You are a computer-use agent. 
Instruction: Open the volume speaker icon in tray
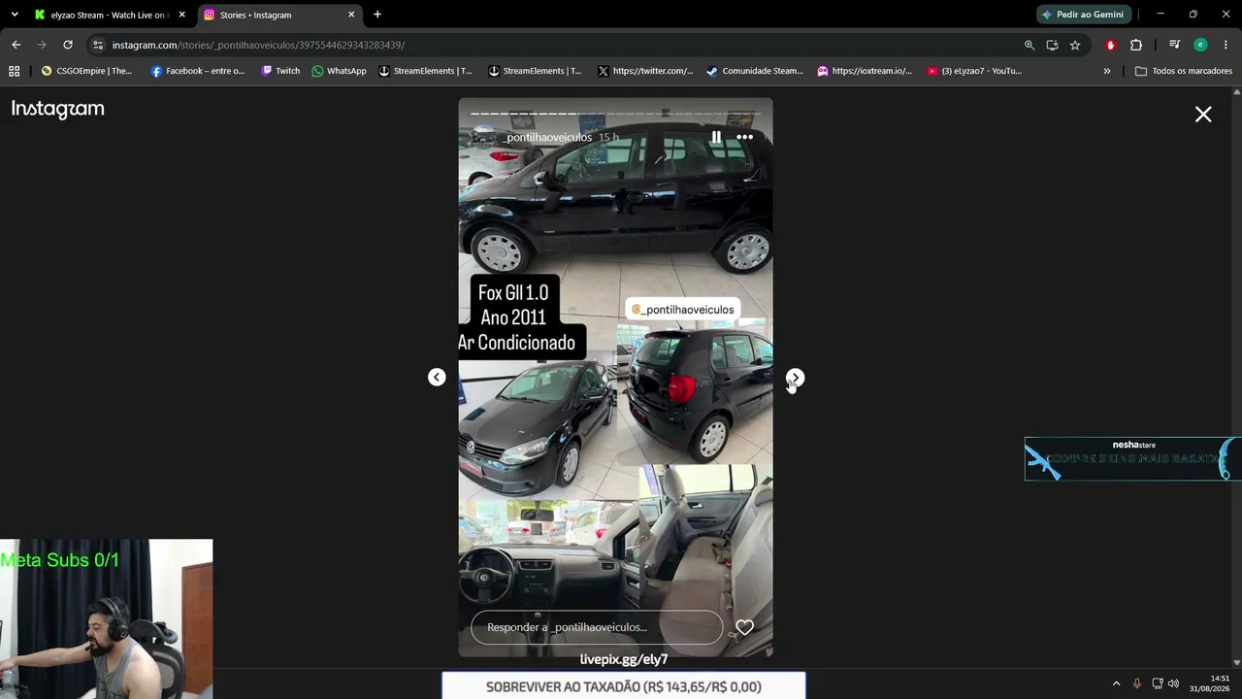pos(1174,683)
